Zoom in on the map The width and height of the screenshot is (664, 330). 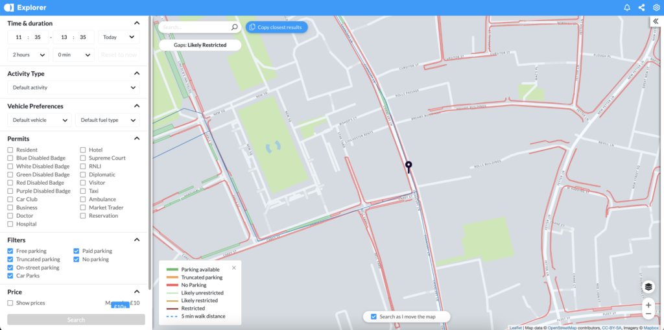[648, 305]
